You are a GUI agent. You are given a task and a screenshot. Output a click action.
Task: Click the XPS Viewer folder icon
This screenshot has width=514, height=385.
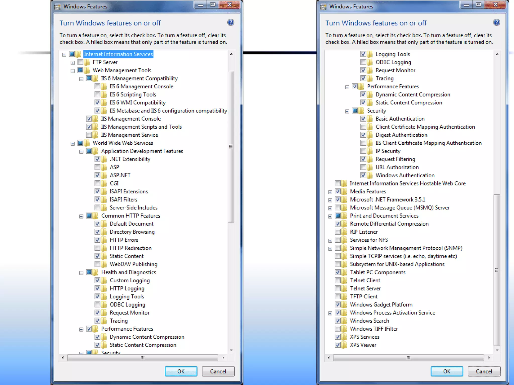click(344, 345)
